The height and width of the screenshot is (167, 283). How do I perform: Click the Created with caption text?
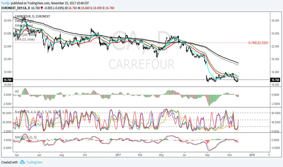tap(10, 162)
